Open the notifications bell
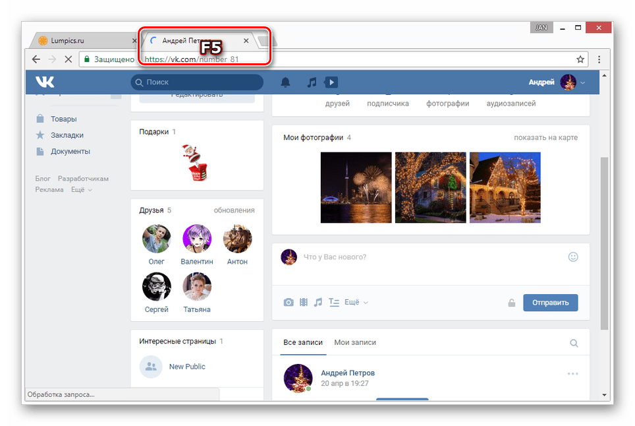Viewport: 635px width, 426px height. pyautogui.click(x=285, y=82)
